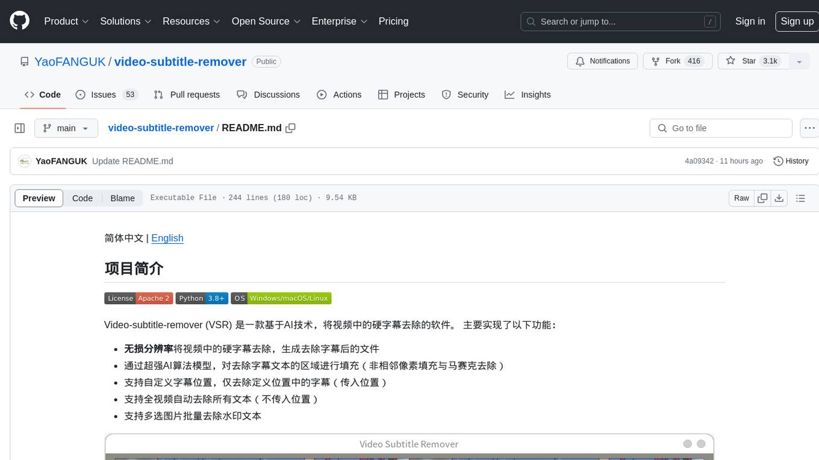Click the '11 hours ago' commit timestamp
Image resolution: width=819 pixels, height=460 pixels.
click(741, 161)
